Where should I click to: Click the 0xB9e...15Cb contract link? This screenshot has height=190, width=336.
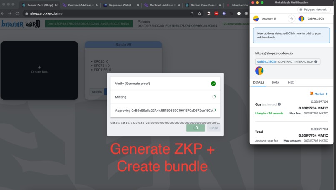pyautogui.click(x=266, y=62)
